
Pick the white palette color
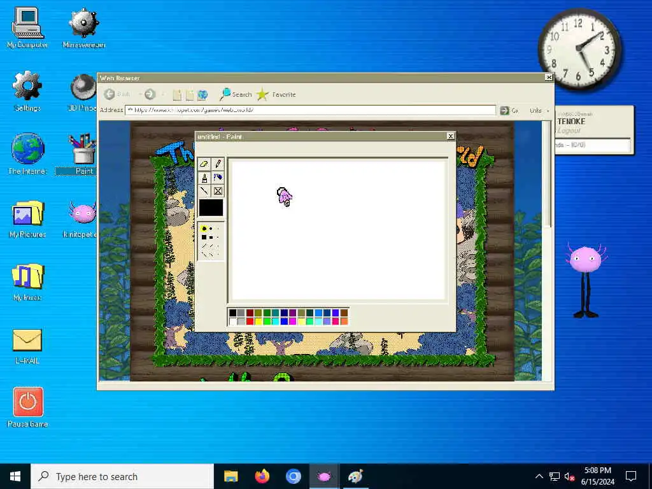click(233, 321)
